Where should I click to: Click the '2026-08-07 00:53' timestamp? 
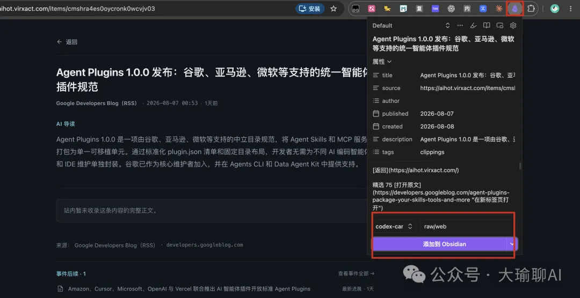(172, 103)
